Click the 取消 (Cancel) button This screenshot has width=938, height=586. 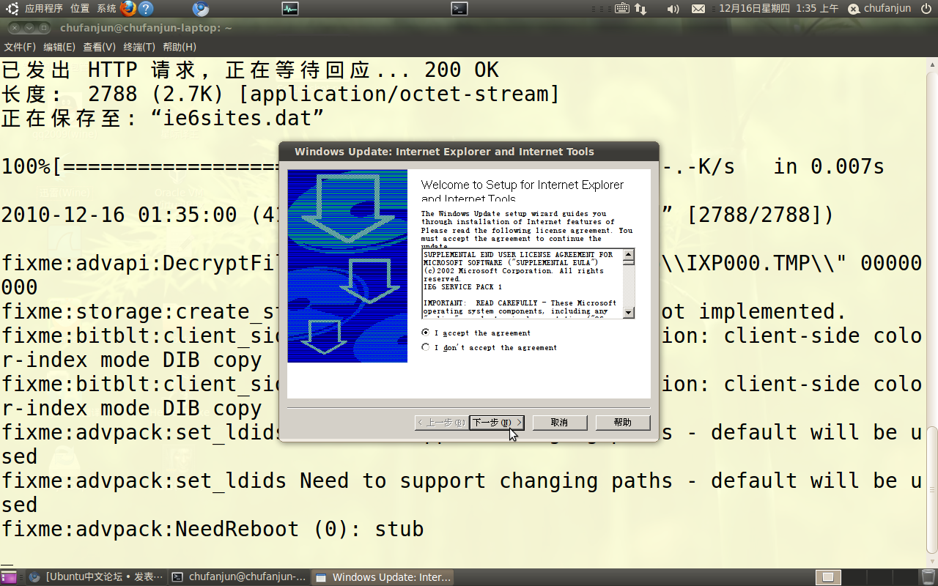click(559, 423)
